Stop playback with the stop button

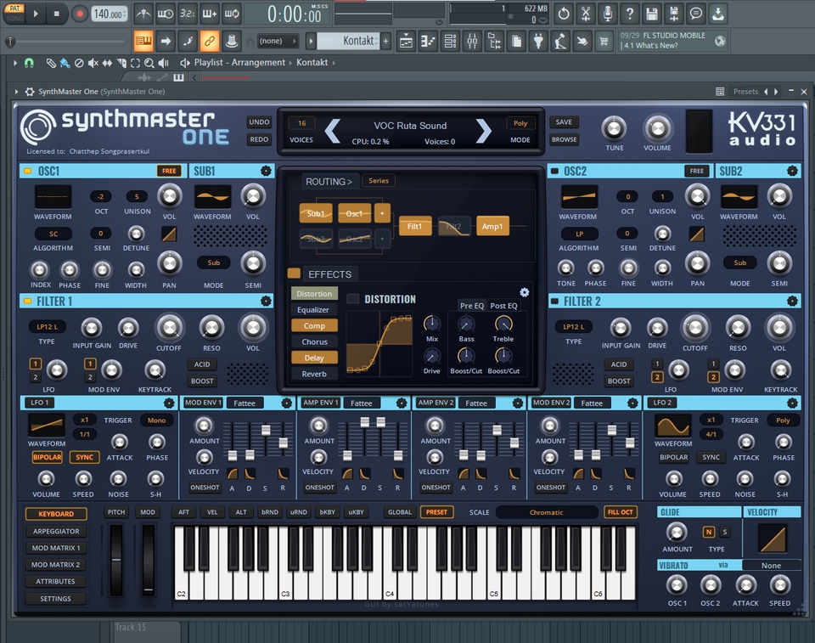[57, 14]
